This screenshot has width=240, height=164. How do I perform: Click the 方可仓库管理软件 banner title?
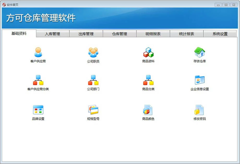pyautogui.click(x=41, y=18)
